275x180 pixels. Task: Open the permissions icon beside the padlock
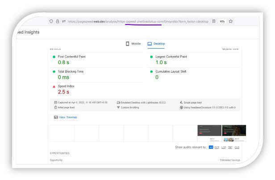point(64,21)
